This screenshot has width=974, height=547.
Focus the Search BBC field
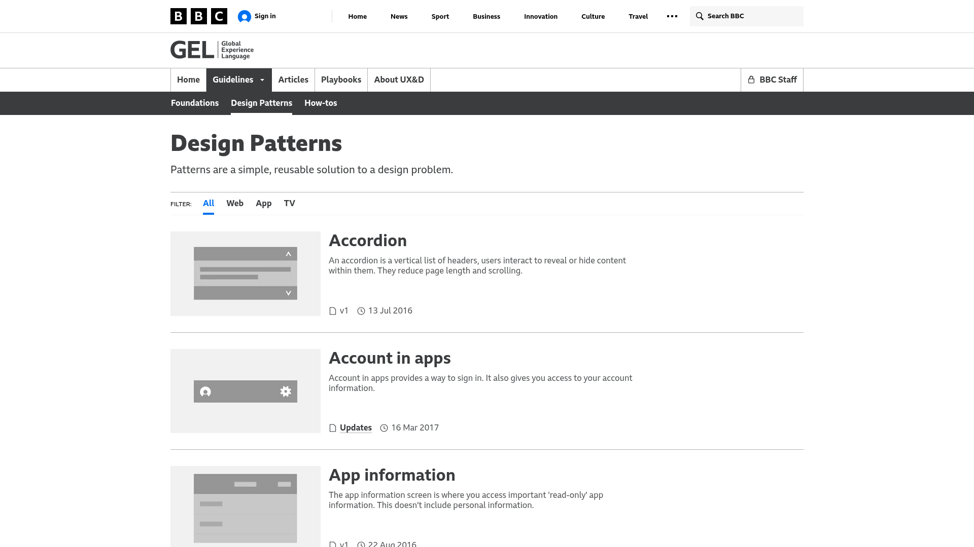747,16
